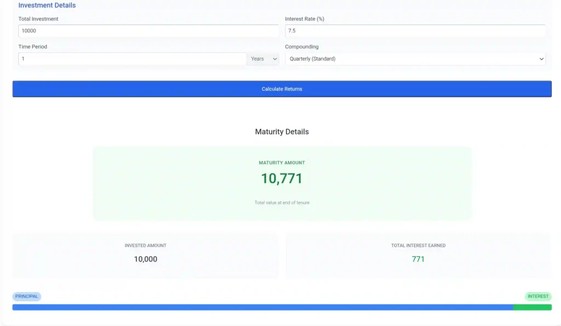
Task: Click the green Maturity Details card
Action: pos(282,183)
